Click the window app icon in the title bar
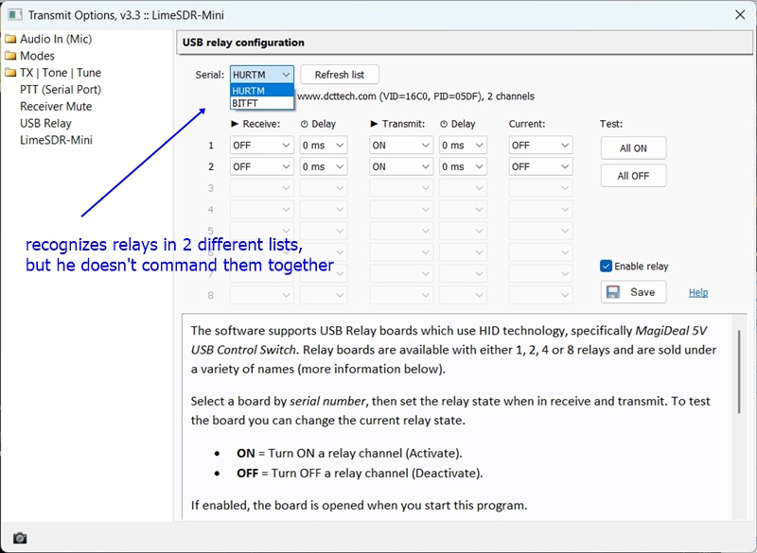757x553 pixels. point(14,14)
